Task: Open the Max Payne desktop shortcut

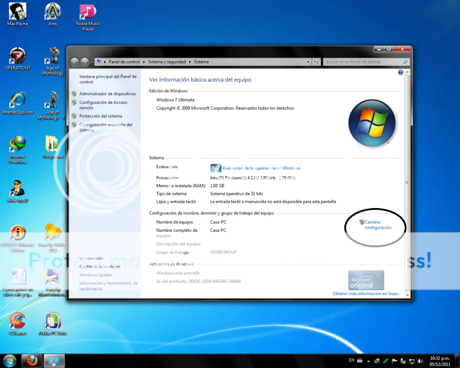Action: [18, 14]
